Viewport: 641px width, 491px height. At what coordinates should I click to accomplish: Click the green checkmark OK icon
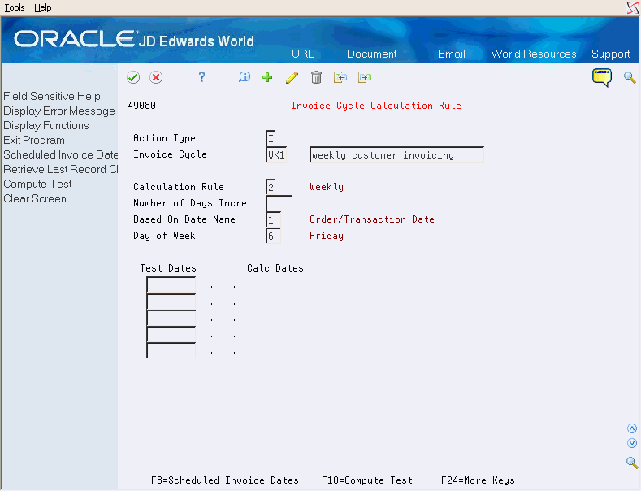(x=133, y=77)
